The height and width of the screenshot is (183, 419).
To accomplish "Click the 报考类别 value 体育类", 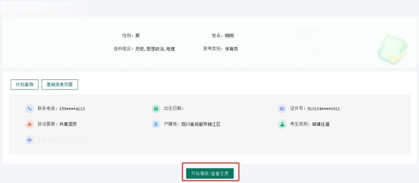I will tap(231, 49).
